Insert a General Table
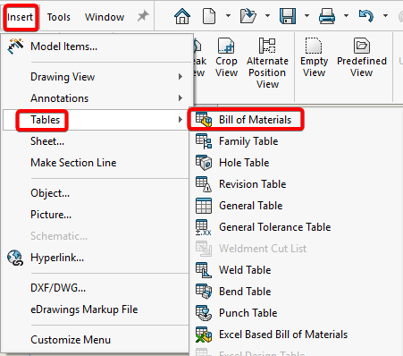 pyautogui.click(x=251, y=206)
